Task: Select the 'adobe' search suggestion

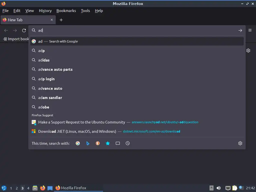Action: [137, 107]
